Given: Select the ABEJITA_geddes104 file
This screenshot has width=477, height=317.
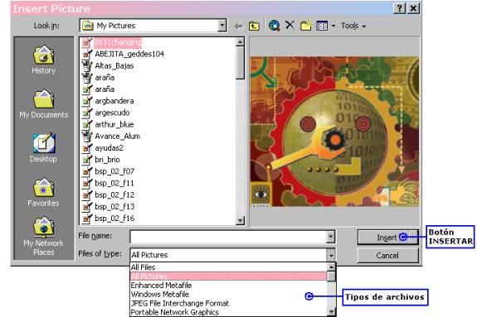Looking at the screenshot, I should (x=129, y=54).
